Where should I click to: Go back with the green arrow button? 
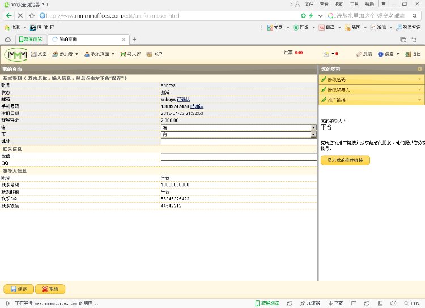[8, 16]
